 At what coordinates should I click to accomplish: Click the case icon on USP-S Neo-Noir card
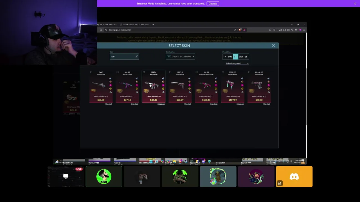172,91
